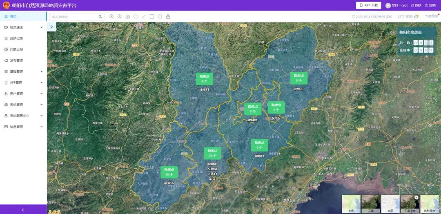Open the 问题上报 menu item
This screenshot has height=214, width=441.
[23, 49]
